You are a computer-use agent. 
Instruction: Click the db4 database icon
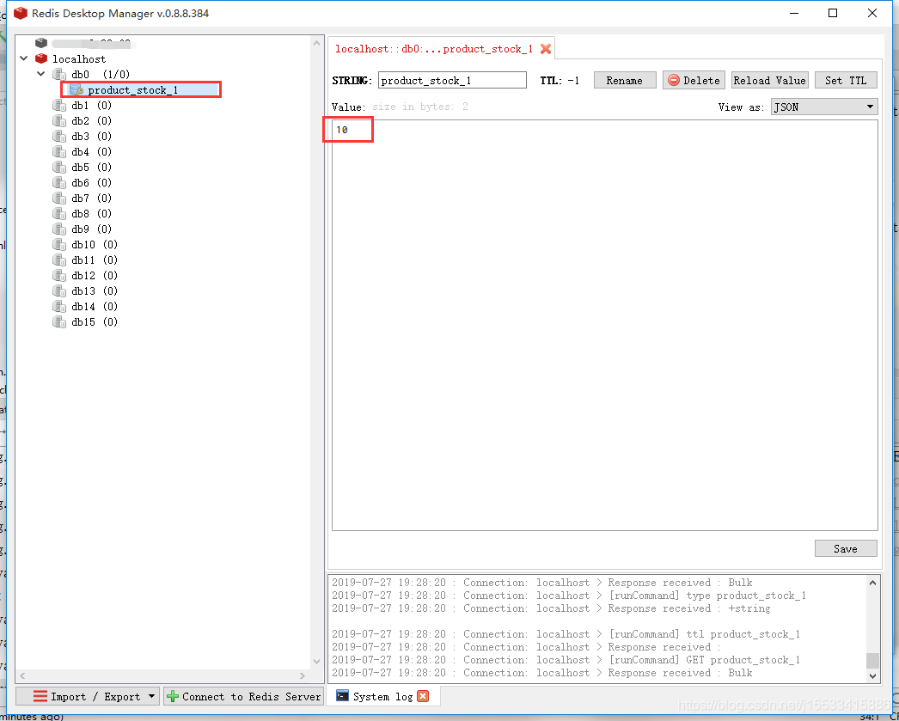click(x=59, y=151)
